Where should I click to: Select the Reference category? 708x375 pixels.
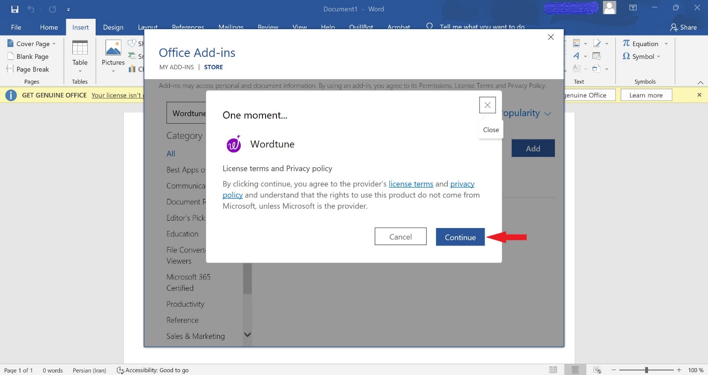182,320
